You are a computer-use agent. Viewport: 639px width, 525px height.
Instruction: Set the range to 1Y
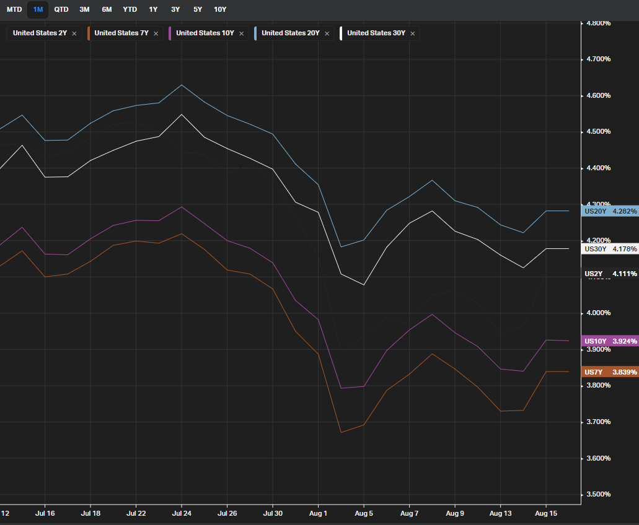pos(153,9)
